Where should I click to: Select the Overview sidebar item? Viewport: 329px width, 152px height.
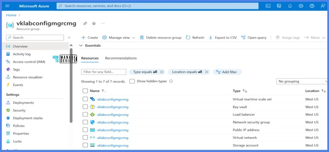click(x=35, y=46)
